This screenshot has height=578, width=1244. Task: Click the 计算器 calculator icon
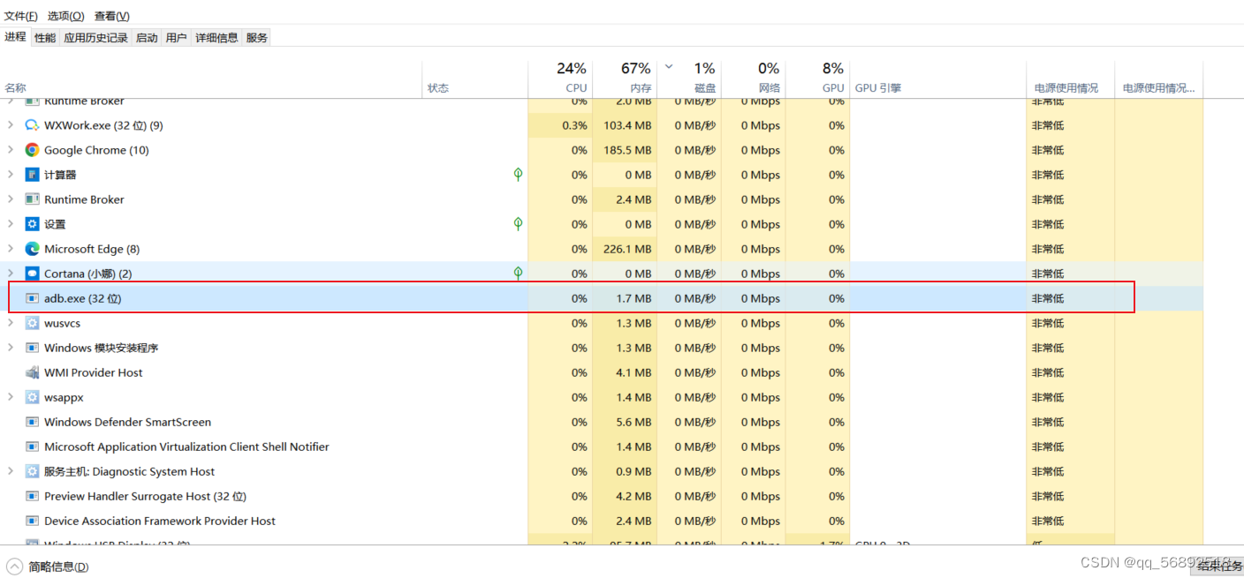33,175
